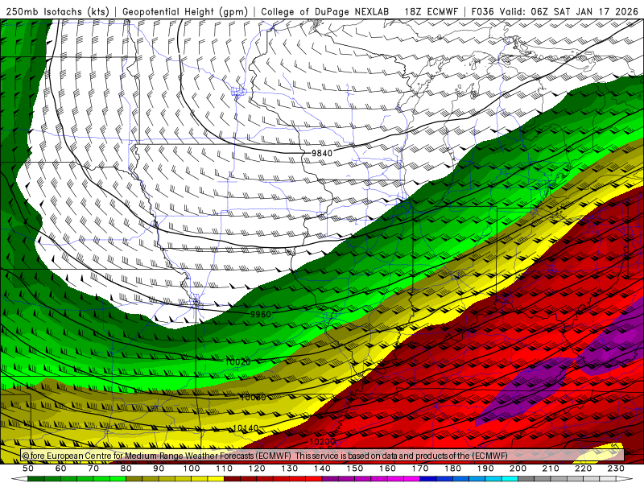This screenshot has height=483, width=644.
Task: Click the 10020 height contour label
Action: pos(237,361)
